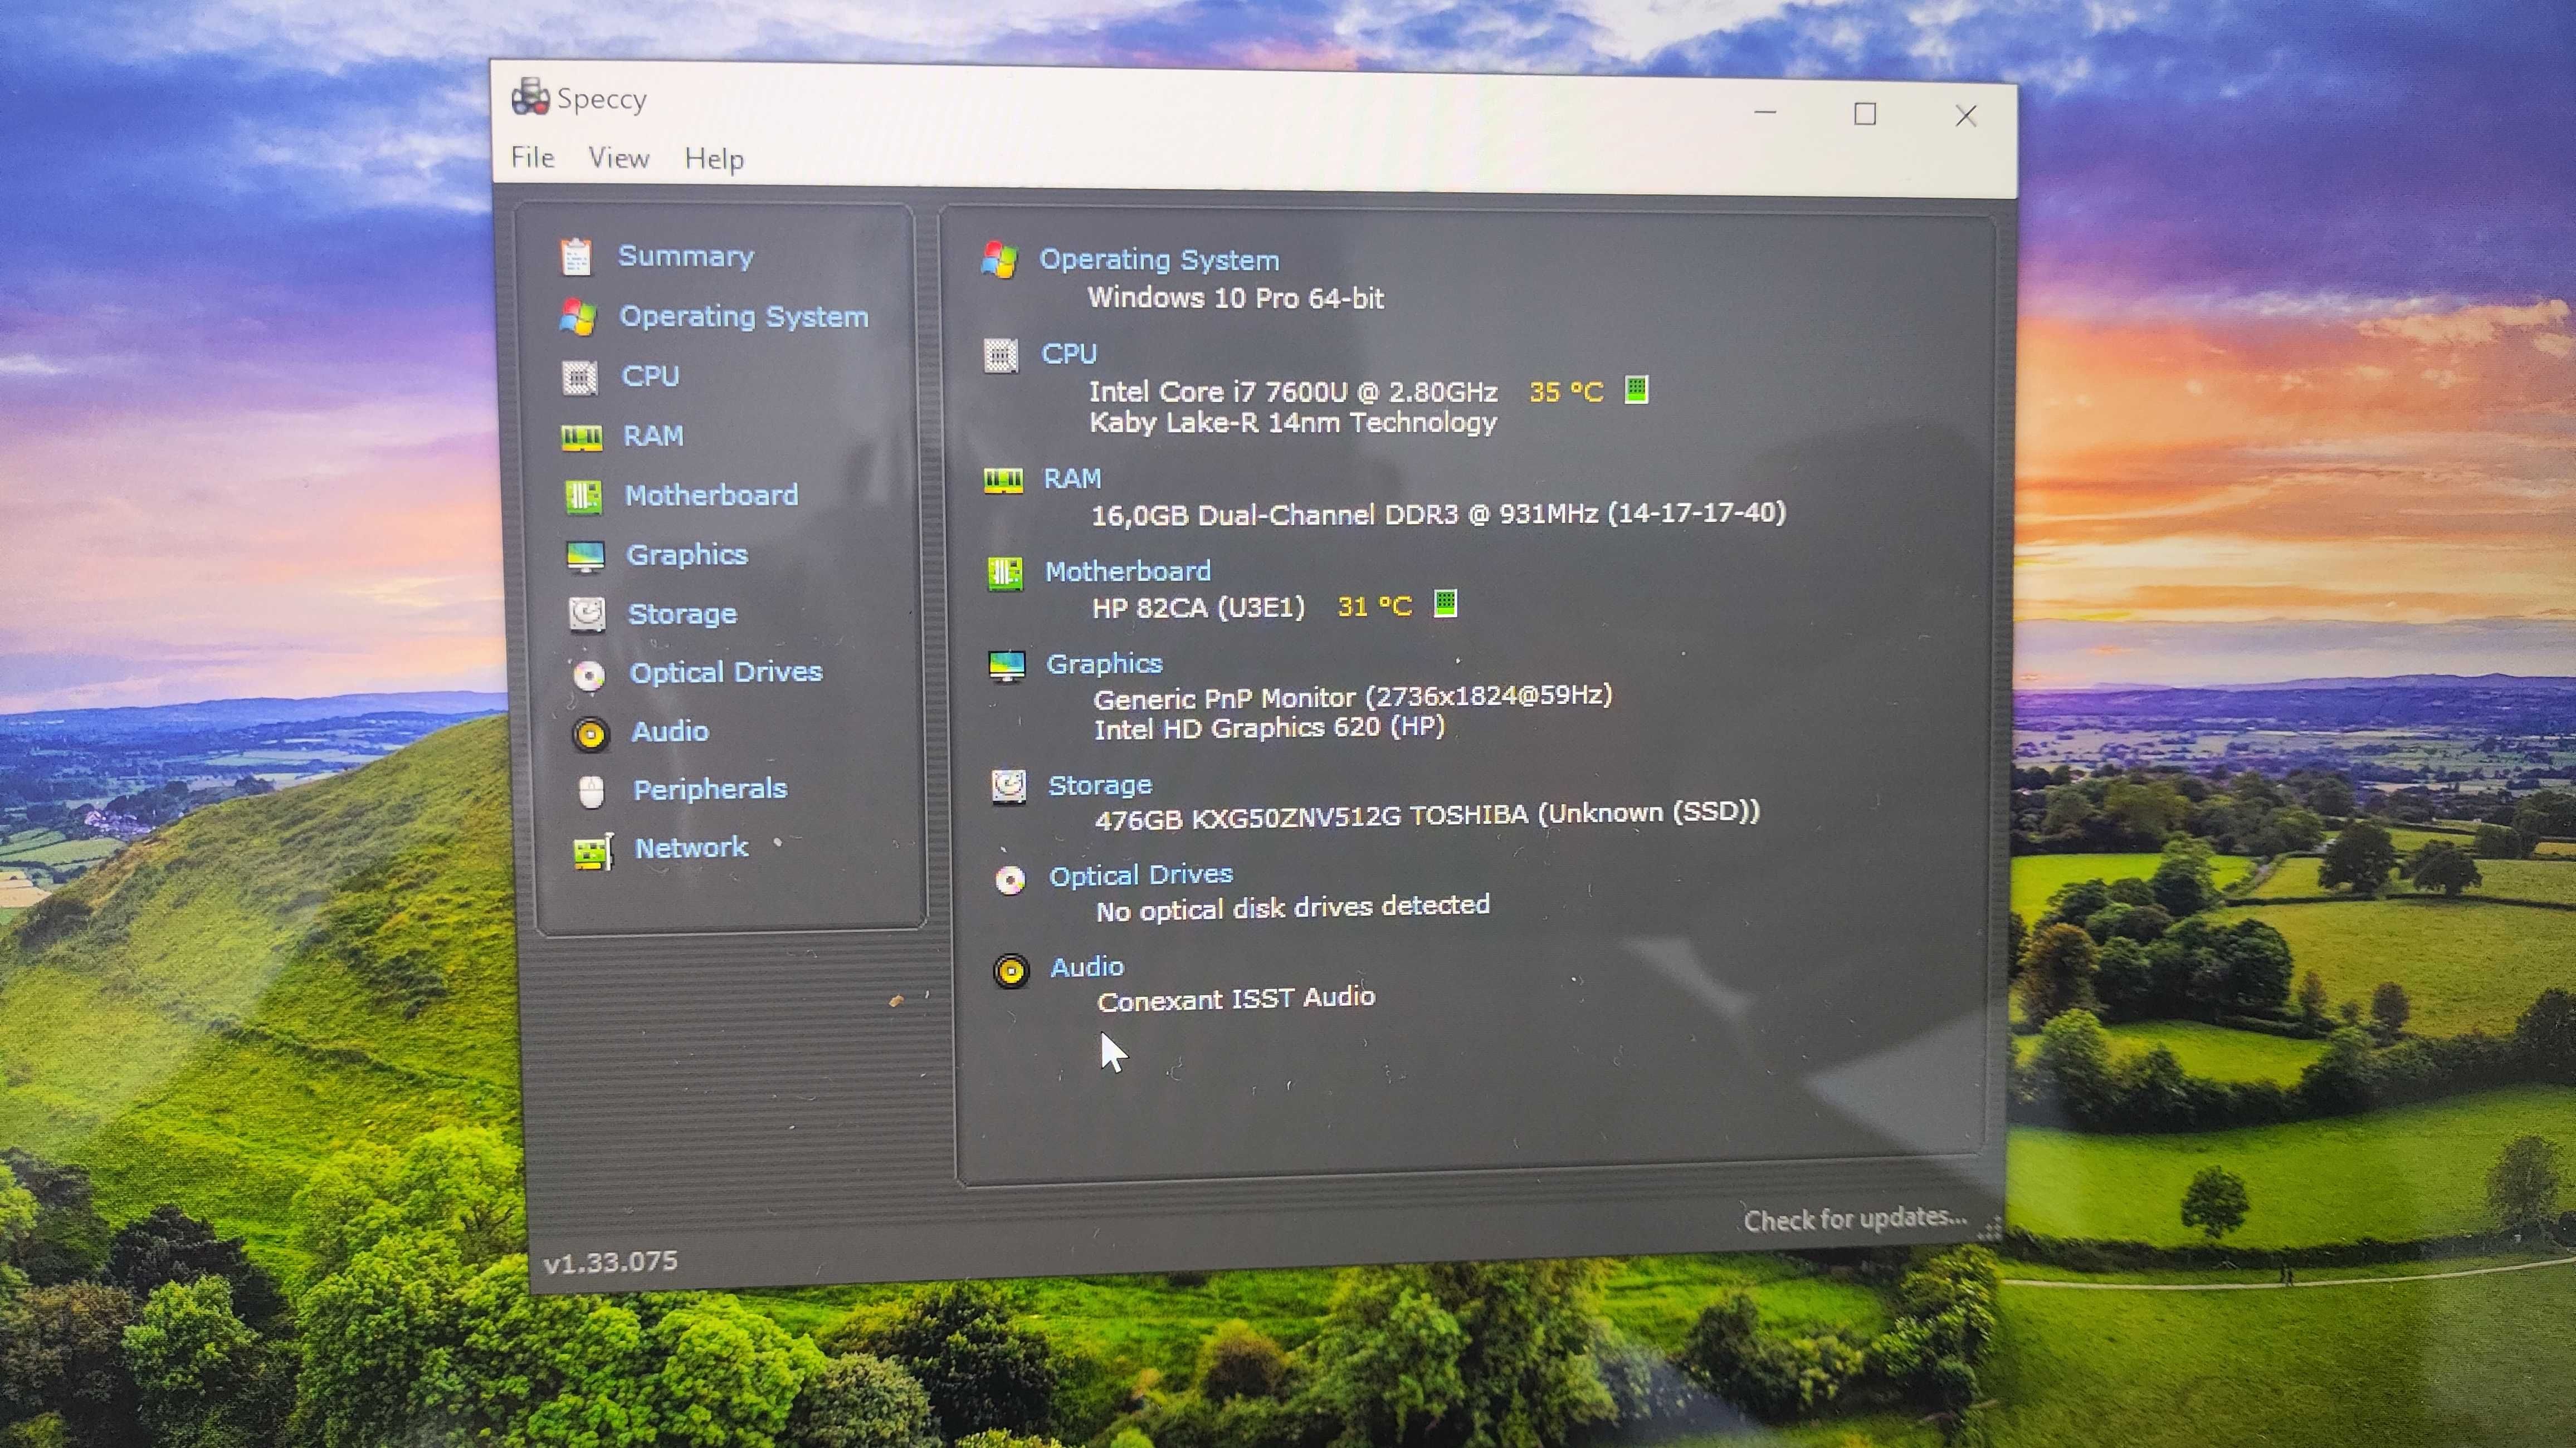This screenshot has height=1448, width=2576.
Task: Click the Operating System heading link in summary
Action: (1159, 260)
